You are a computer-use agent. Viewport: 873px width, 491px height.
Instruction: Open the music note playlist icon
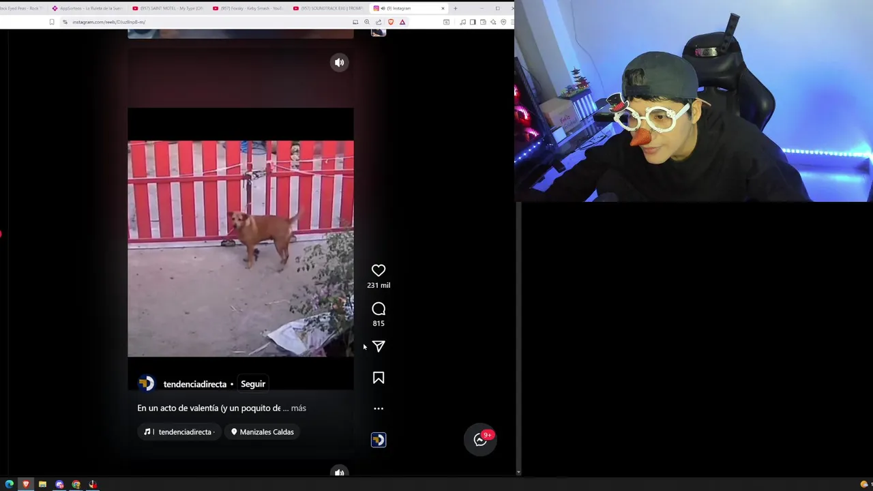coord(463,22)
